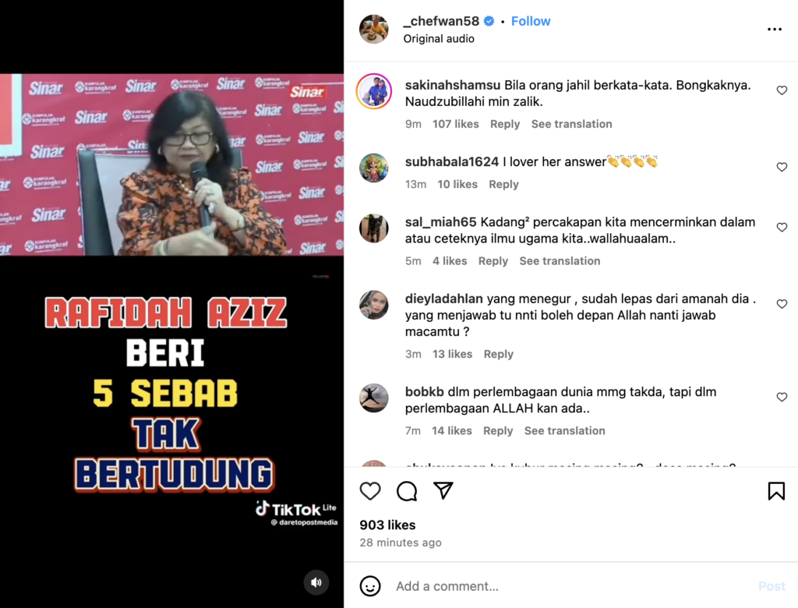Expand translation of sakinahshamsu's comment
This screenshot has width=798, height=608.
(571, 124)
